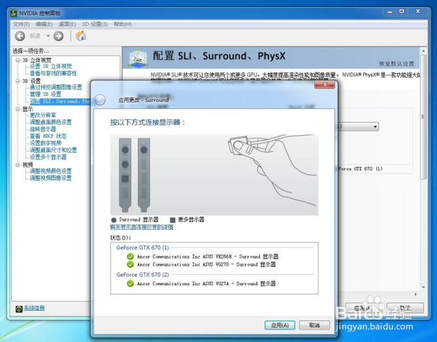Click the NVIDIA control panel title icon
The height and width of the screenshot is (342, 437).
[14, 13]
